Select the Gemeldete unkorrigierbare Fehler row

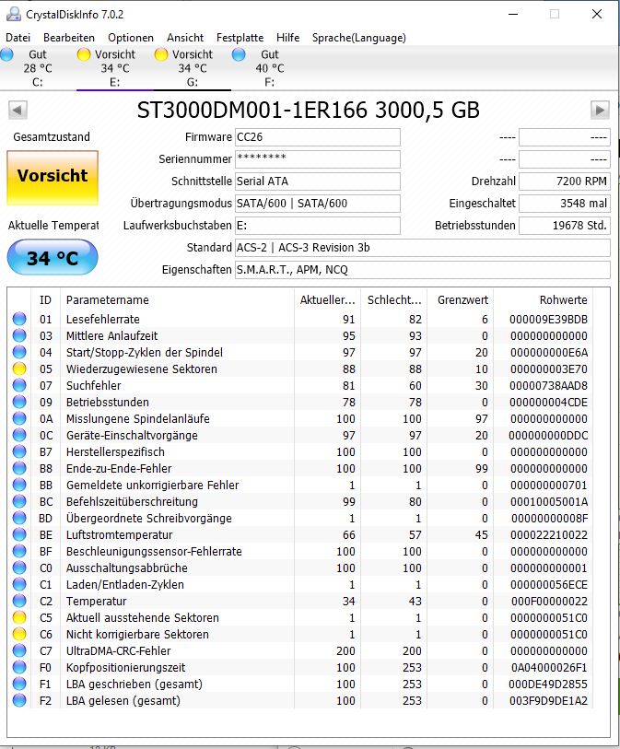[300, 485]
